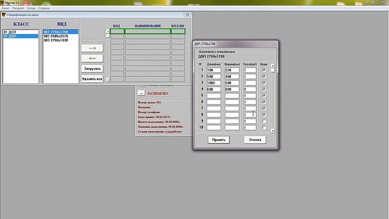Uncheck the row 1 checkbox
Screen dimensions: 389x219
[264, 70]
